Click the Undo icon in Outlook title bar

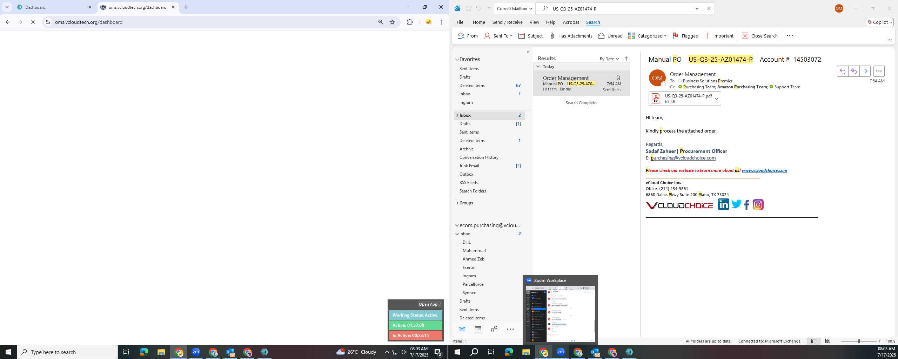coord(478,8)
